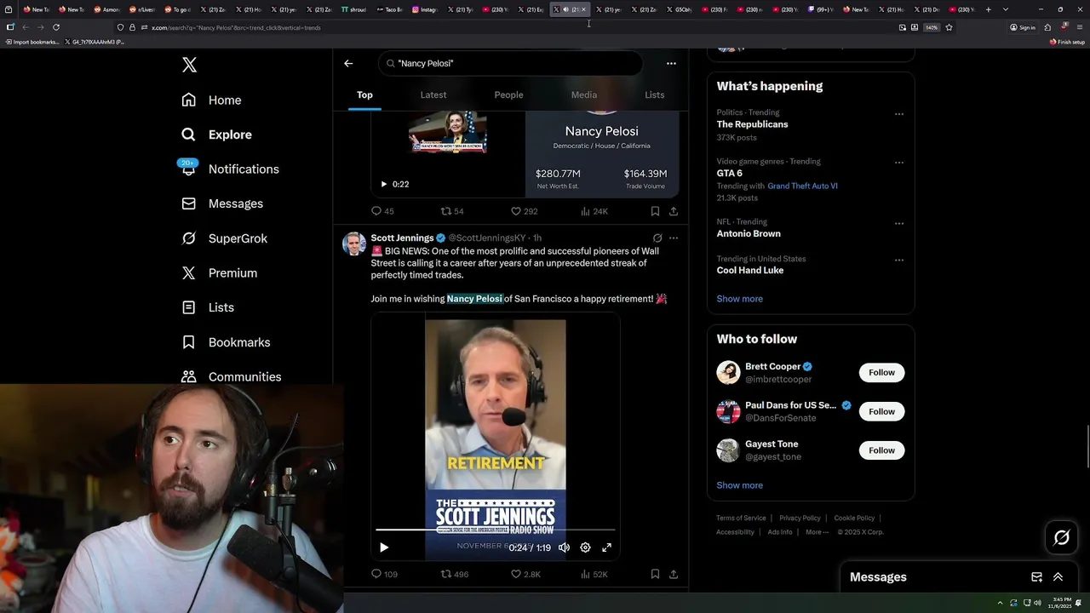Open the Scott Jennings profile name link
The height and width of the screenshot is (613, 1090).
click(x=402, y=238)
